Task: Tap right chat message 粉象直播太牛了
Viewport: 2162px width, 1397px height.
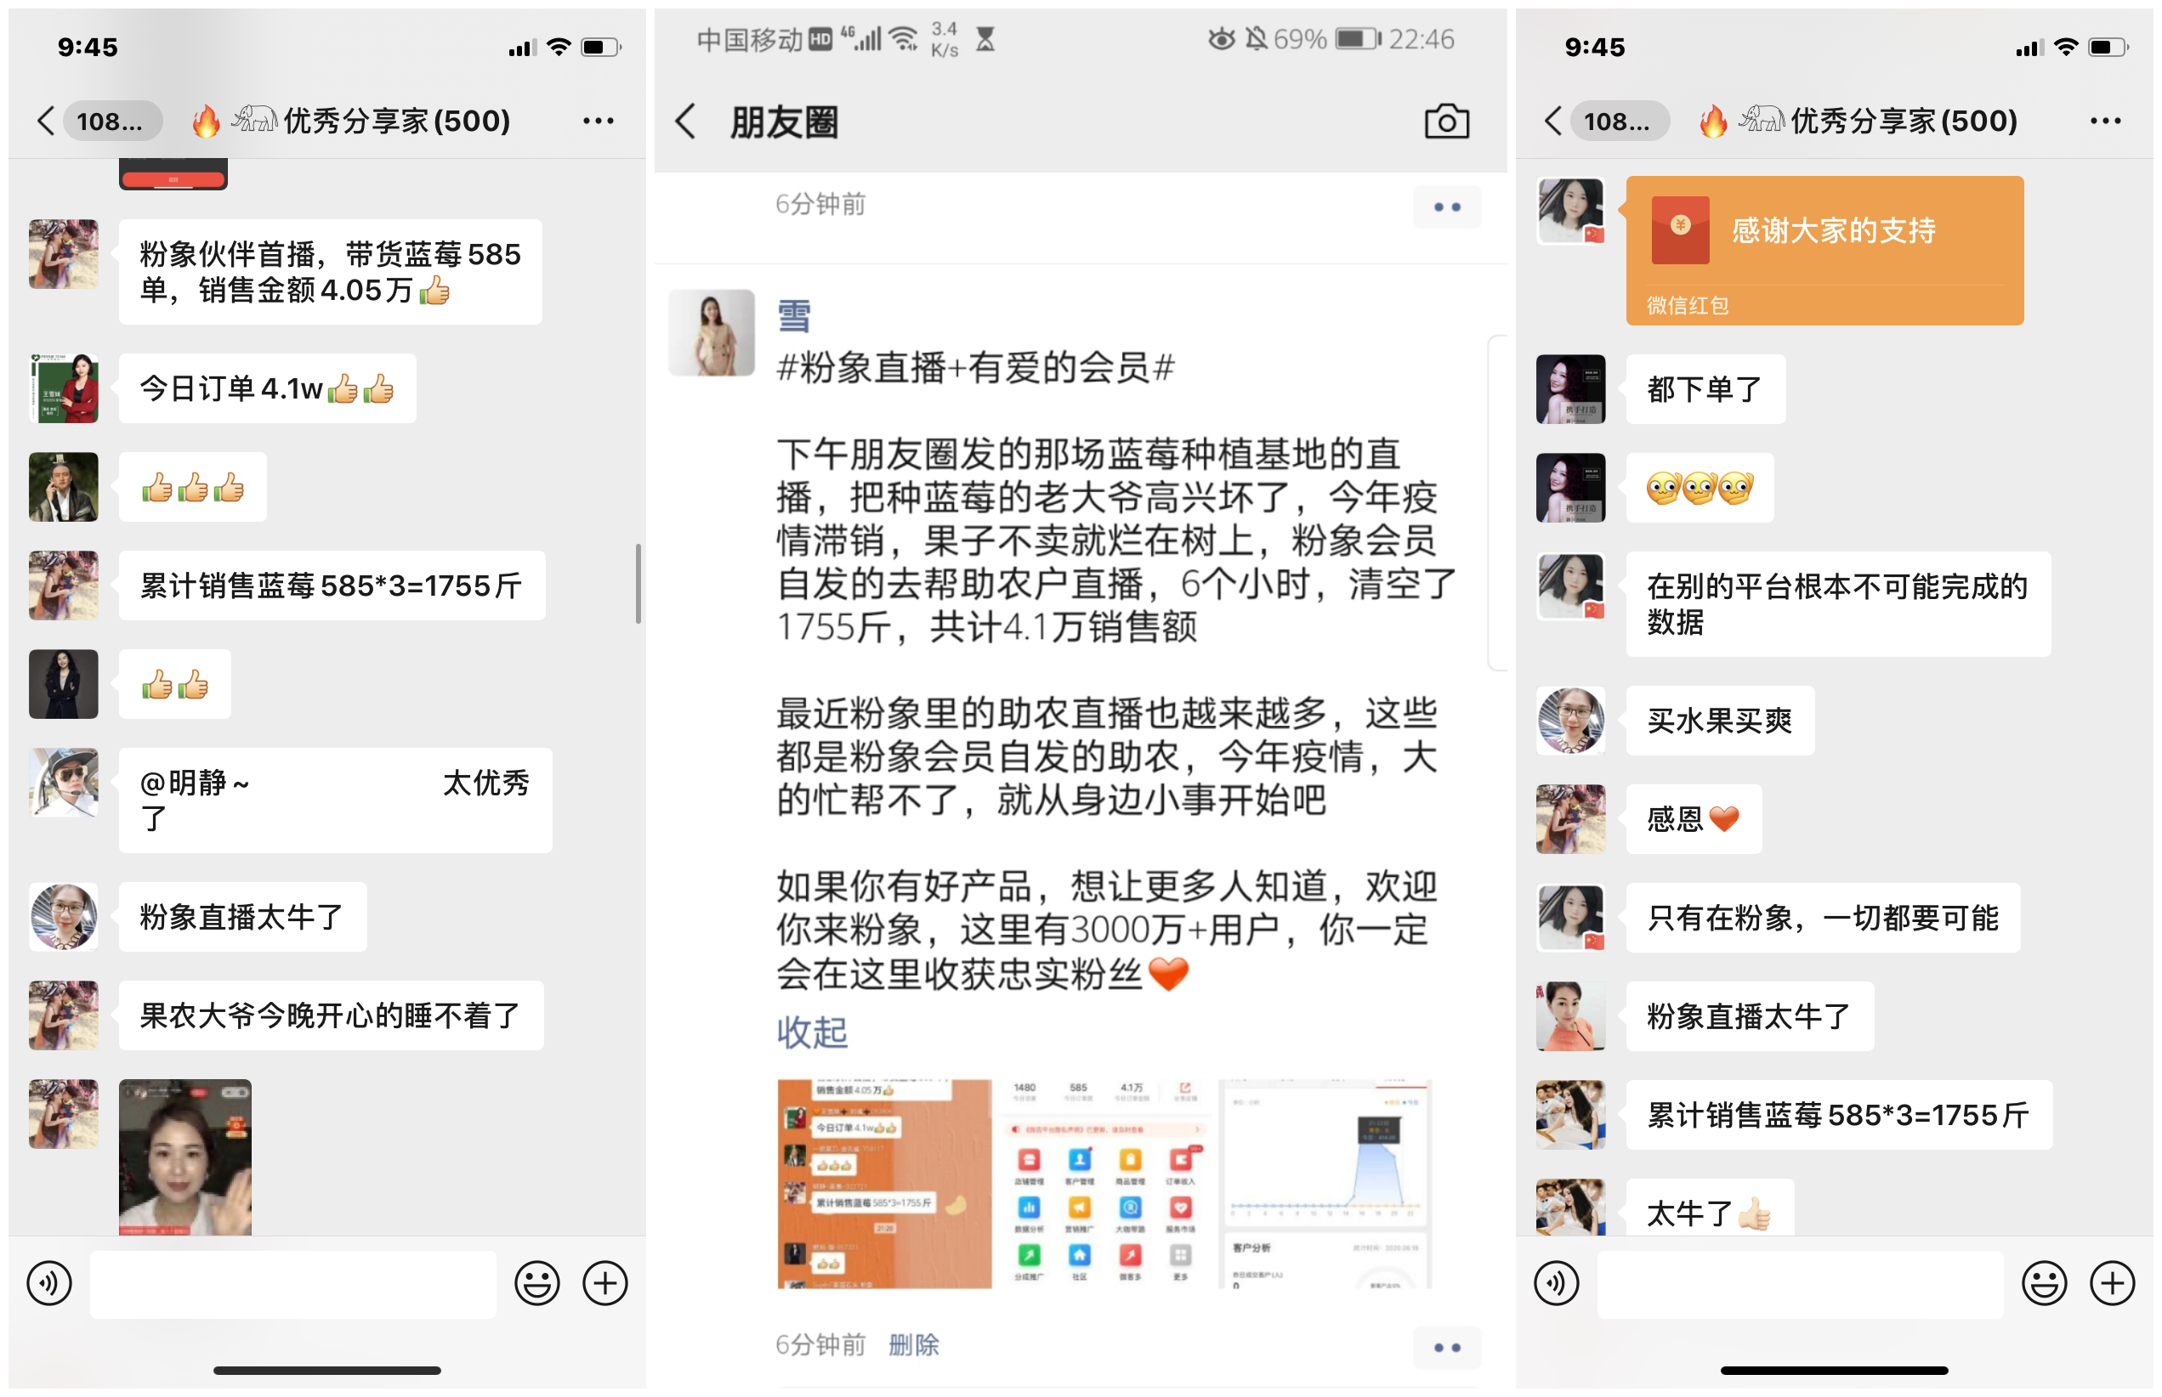Action: click(x=1750, y=1016)
